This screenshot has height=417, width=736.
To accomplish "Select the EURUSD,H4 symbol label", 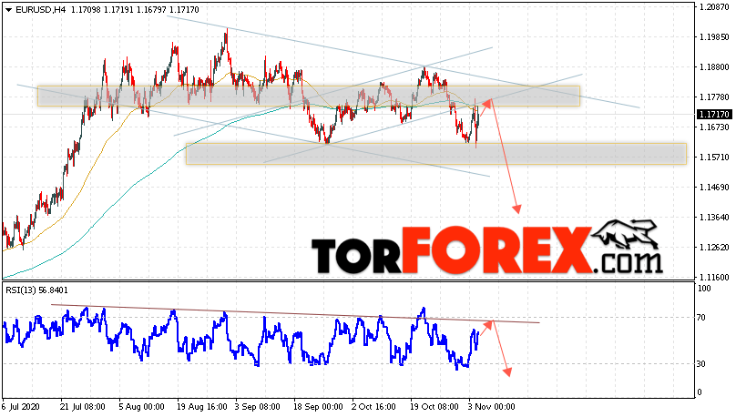I will coord(41,9).
